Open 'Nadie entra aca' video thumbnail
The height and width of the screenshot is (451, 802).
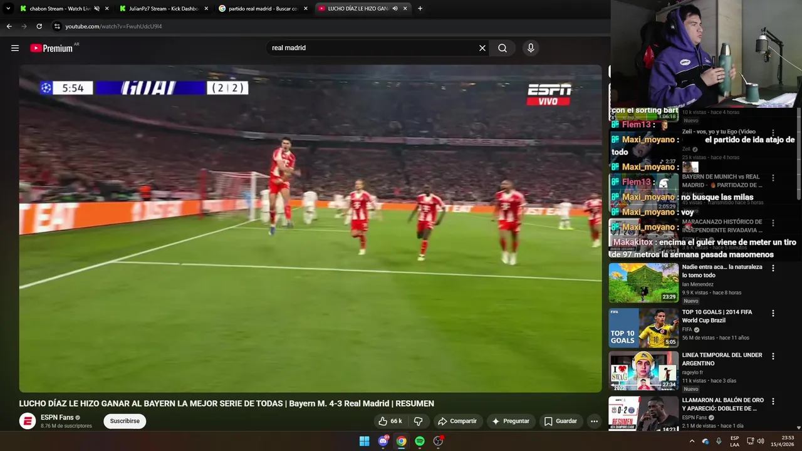[x=643, y=283]
